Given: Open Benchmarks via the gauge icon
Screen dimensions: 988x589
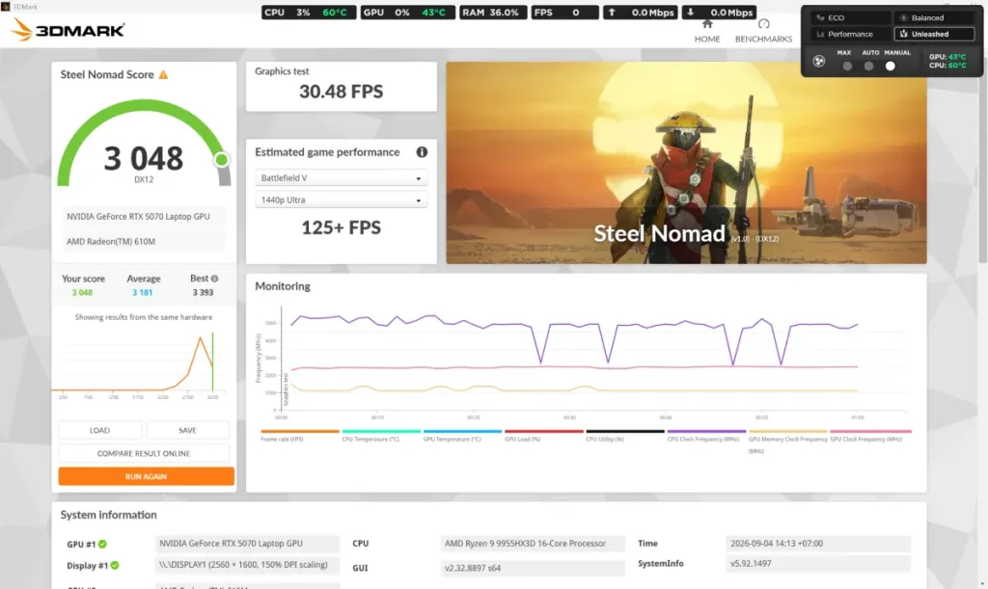Looking at the screenshot, I should 764,24.
